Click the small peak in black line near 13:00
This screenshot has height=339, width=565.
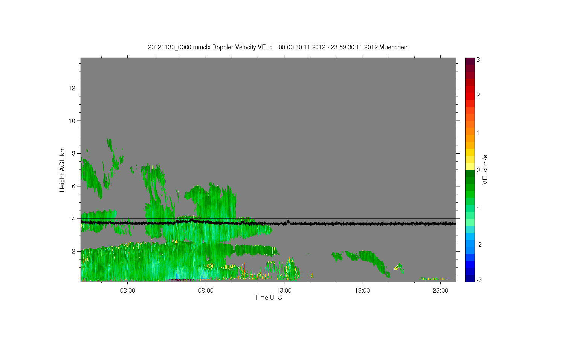point(288,221)
